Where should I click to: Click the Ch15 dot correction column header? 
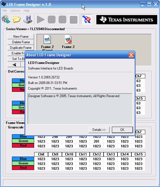(140, 99)
